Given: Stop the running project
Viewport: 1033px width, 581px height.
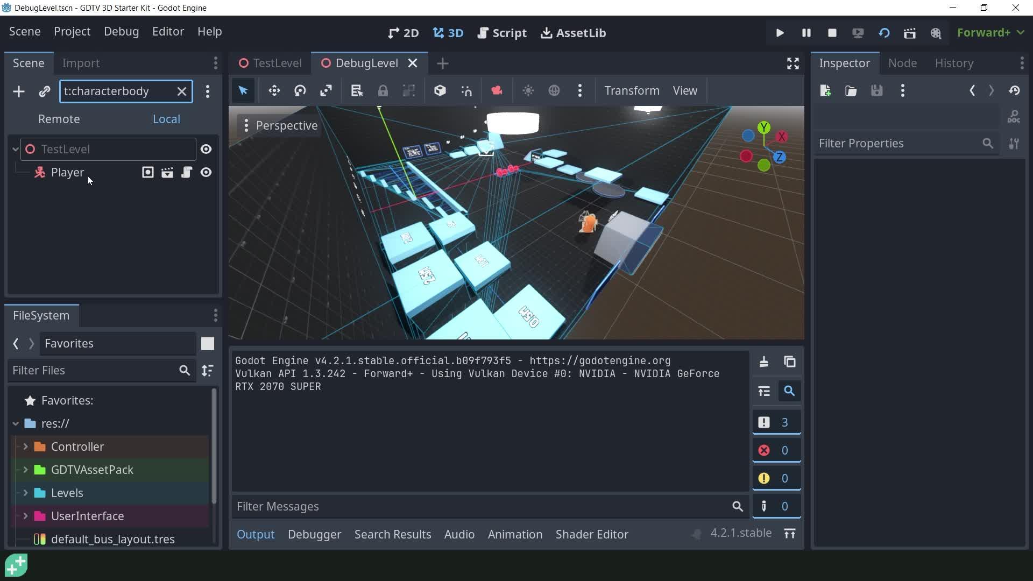Looking at the screenshot, I should [x=832, y=33].
